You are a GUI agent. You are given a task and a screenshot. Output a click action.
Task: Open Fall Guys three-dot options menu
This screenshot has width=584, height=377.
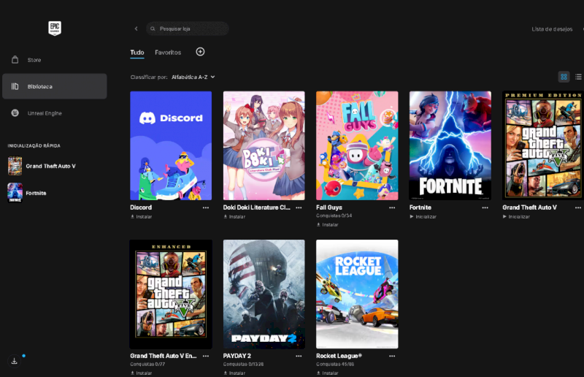392,207
